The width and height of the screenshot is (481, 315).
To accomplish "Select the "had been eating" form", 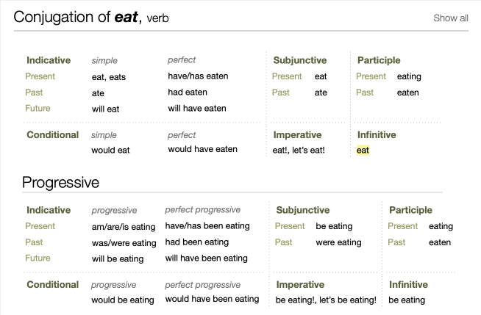I will point(196,242).
